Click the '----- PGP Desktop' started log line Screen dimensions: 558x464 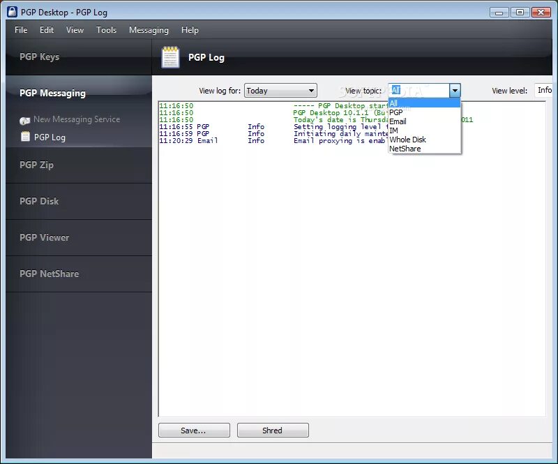[x=274, y=106]
